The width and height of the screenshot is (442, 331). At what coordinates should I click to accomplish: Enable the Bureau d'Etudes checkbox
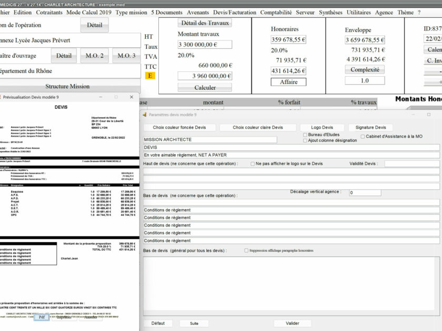click(305, 135)
